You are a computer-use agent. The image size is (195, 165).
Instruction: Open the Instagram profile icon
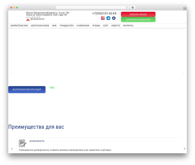[103, 18]
